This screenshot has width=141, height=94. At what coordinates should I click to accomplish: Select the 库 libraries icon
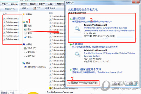click(24, 22)
